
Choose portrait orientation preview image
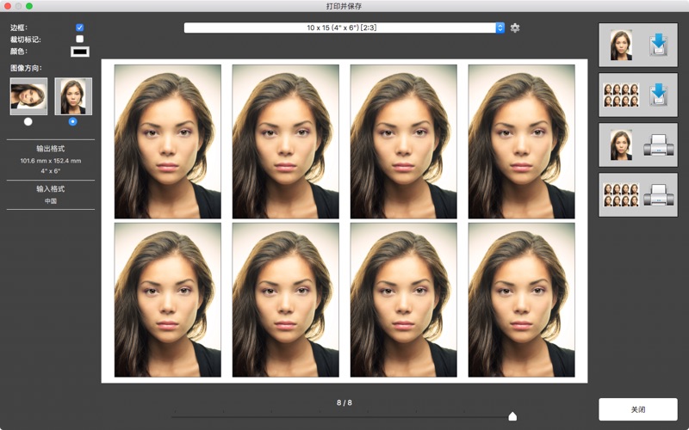73,96
